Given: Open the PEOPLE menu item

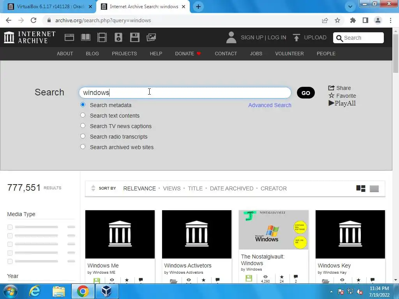Looking at the screenshot, I should (x=326, y=54).
